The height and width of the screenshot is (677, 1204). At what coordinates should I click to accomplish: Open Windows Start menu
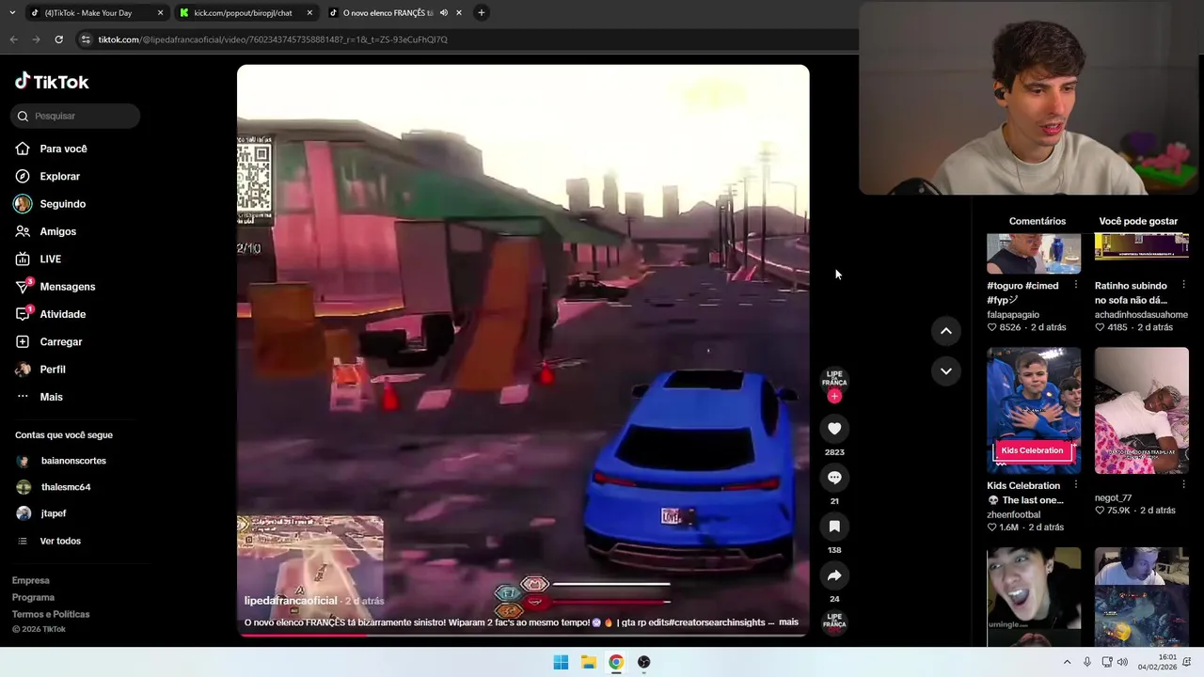[x=561, y=662]
